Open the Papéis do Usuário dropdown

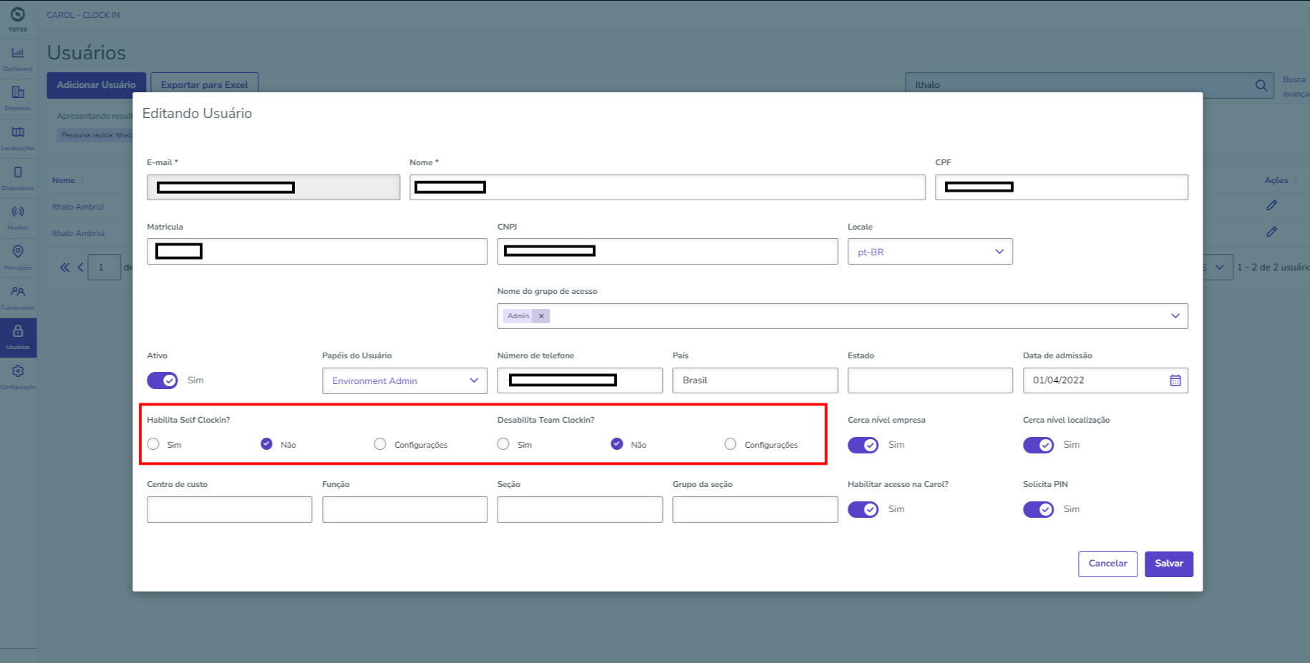[x=404, y=380]
